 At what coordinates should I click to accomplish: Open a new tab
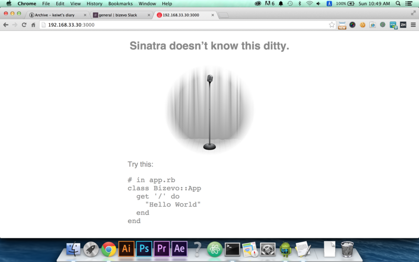coord(224,15)
